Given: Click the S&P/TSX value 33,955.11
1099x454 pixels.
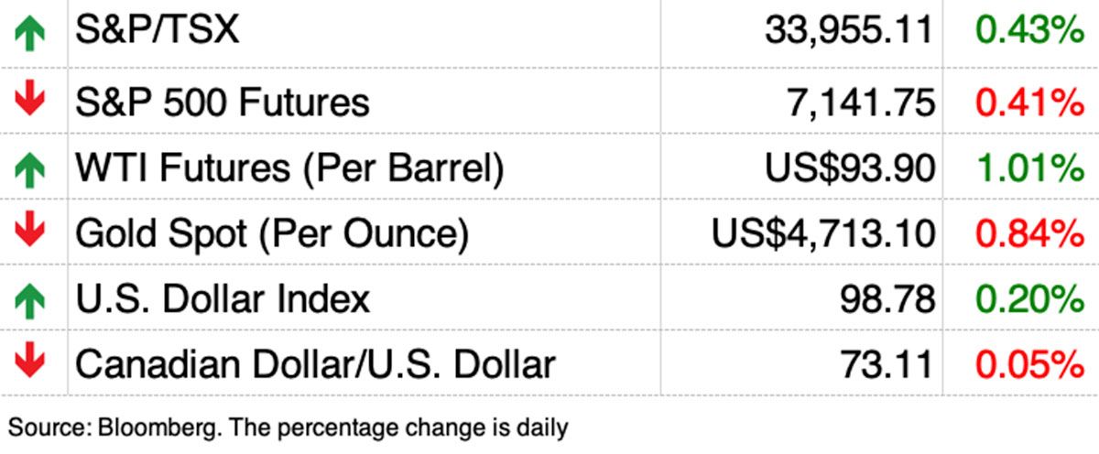Looking at the screenshot, I should (849, 34).
